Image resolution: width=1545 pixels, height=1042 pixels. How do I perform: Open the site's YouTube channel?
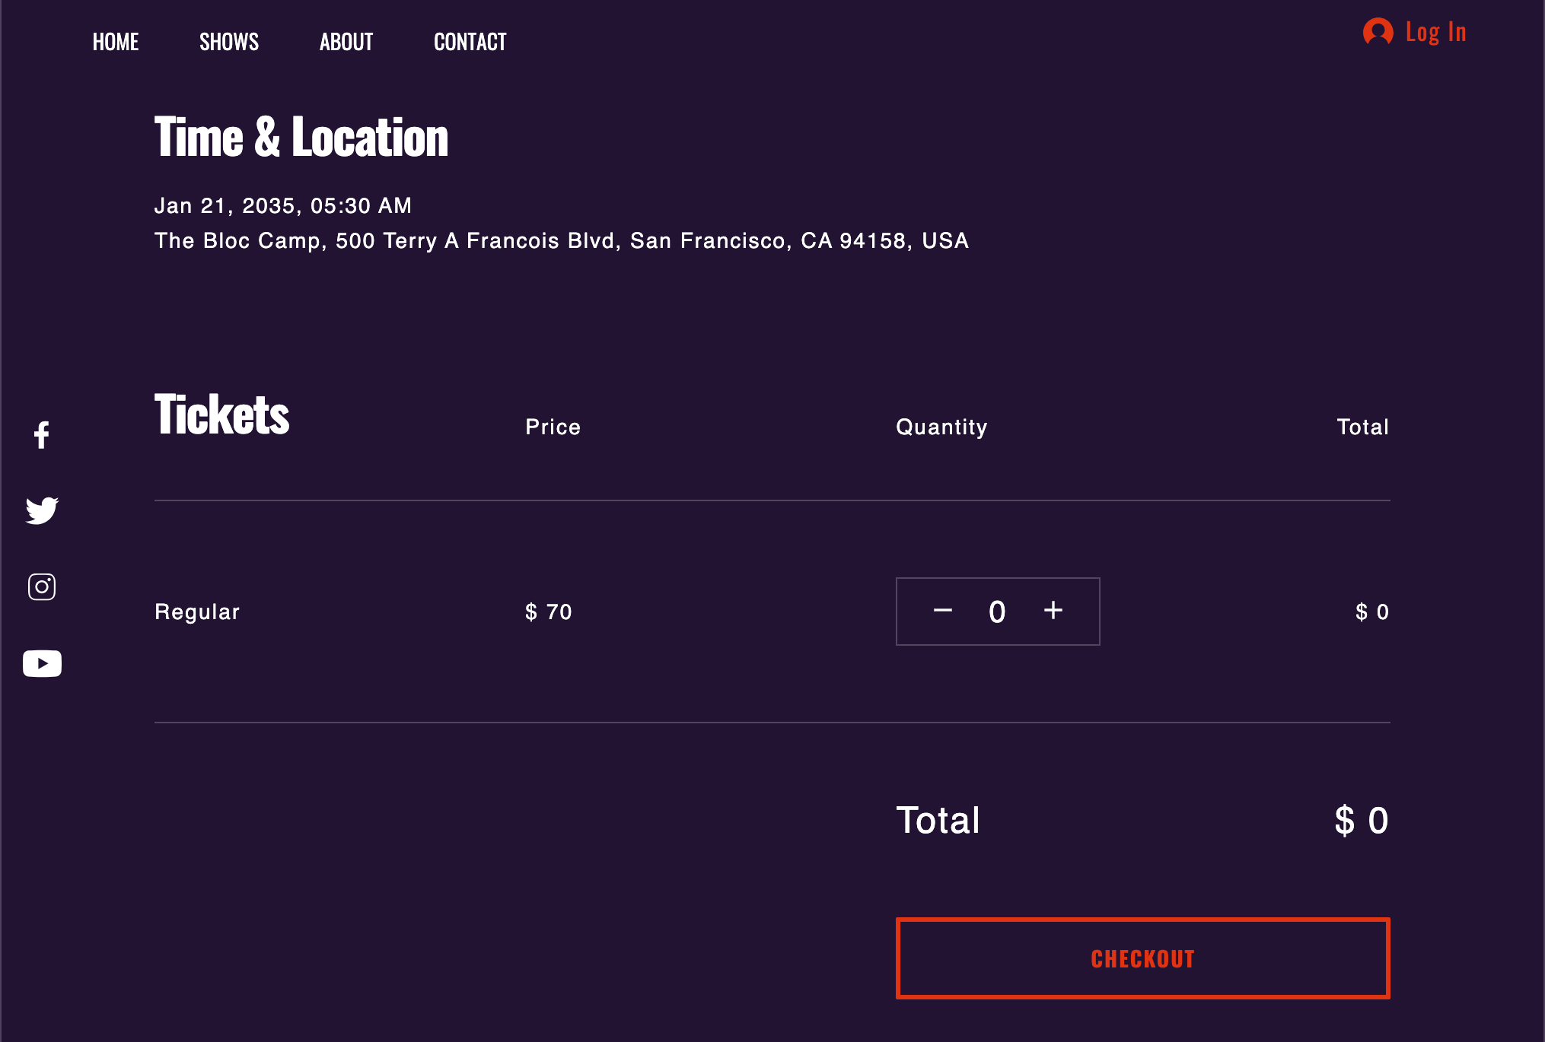click(42, 662)
